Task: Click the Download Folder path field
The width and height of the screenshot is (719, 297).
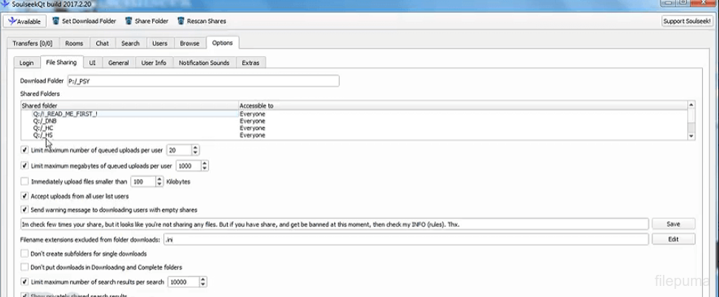Action: (x=202, y=81)
